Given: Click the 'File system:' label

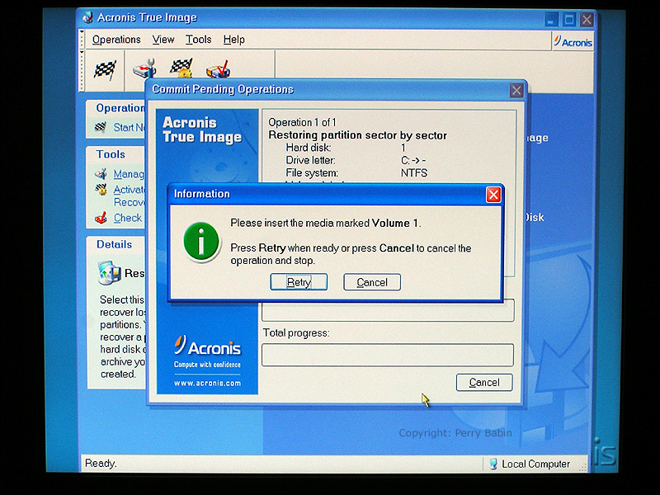Looking at the screenshot, I should click(x=312, y=173).
